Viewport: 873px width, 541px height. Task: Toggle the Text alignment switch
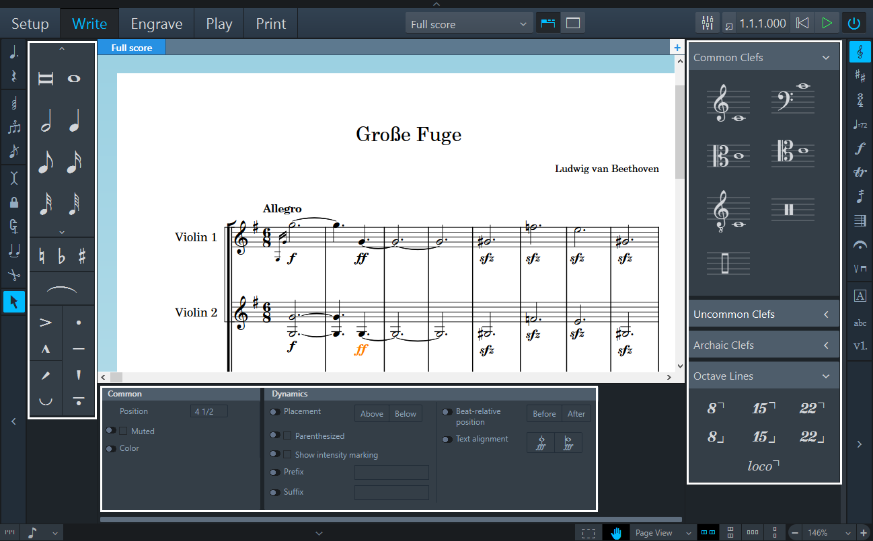tap(447, 440)
